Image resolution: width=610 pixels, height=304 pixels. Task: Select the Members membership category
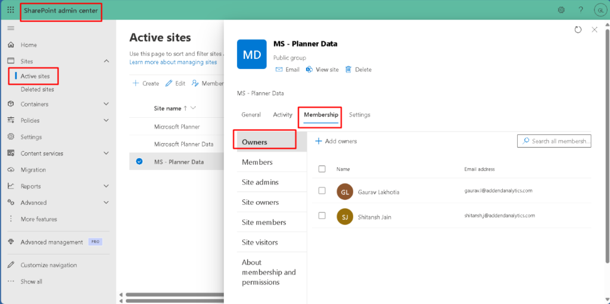tap(272, 162)
